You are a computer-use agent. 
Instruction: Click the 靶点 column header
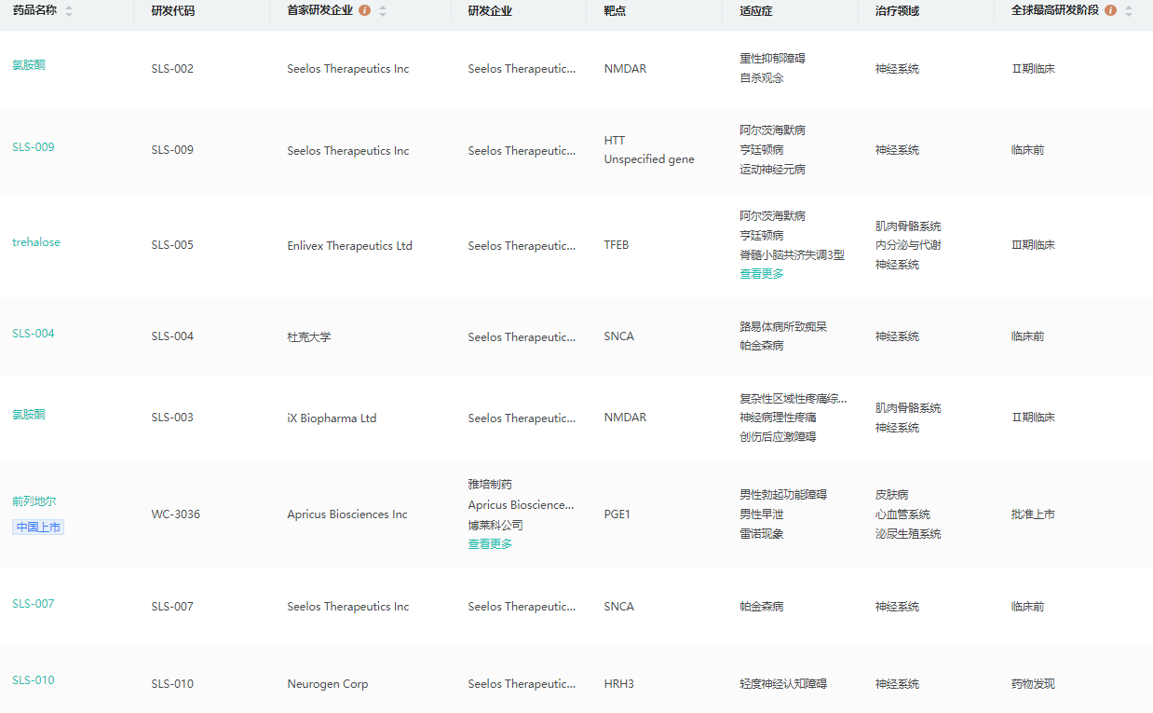pyautogui.click(x=615, y=11)
